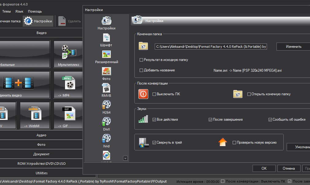
Task: Click the Настройки gear icon in main toolbar
Action: tap(28, 21)
